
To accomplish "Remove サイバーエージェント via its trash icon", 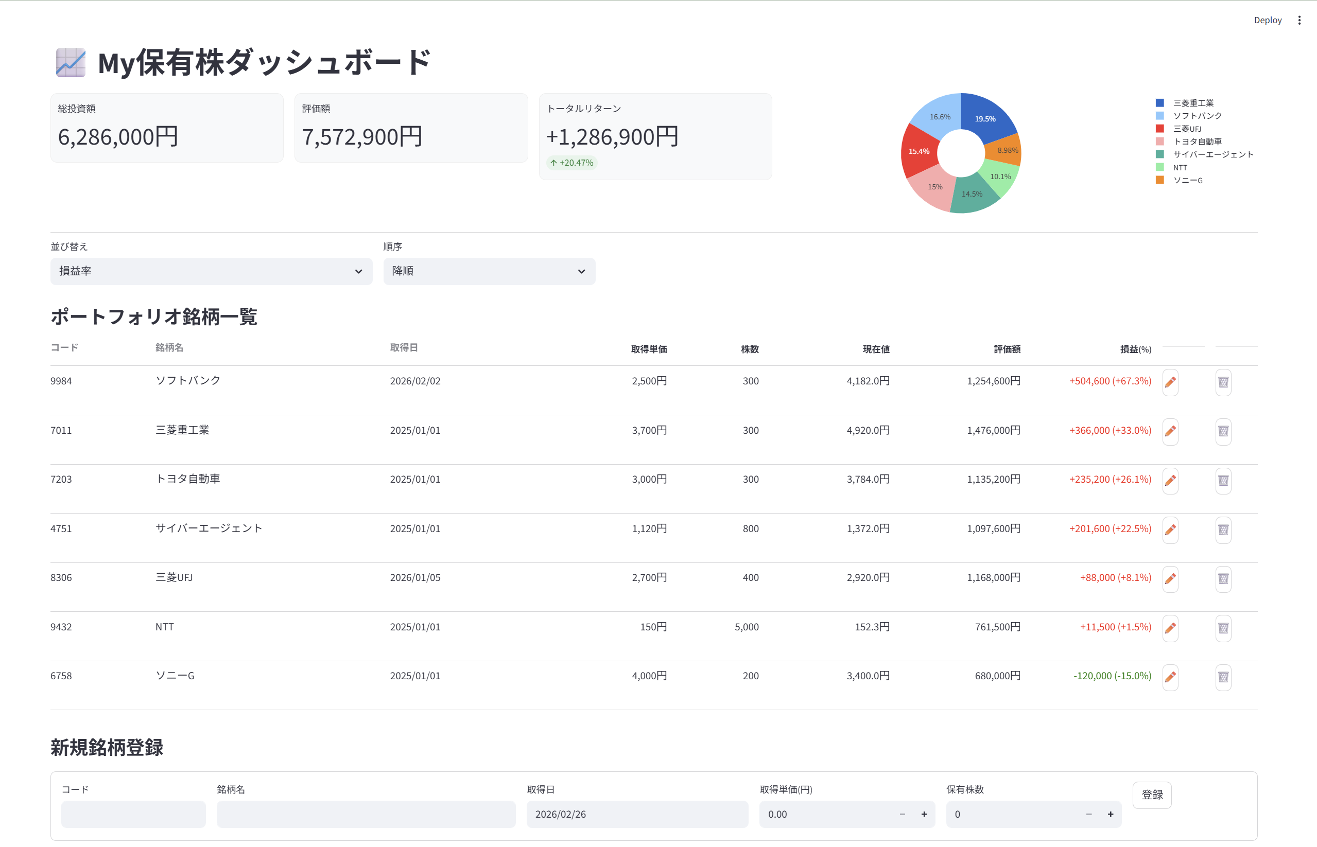I will [1223, 530].
